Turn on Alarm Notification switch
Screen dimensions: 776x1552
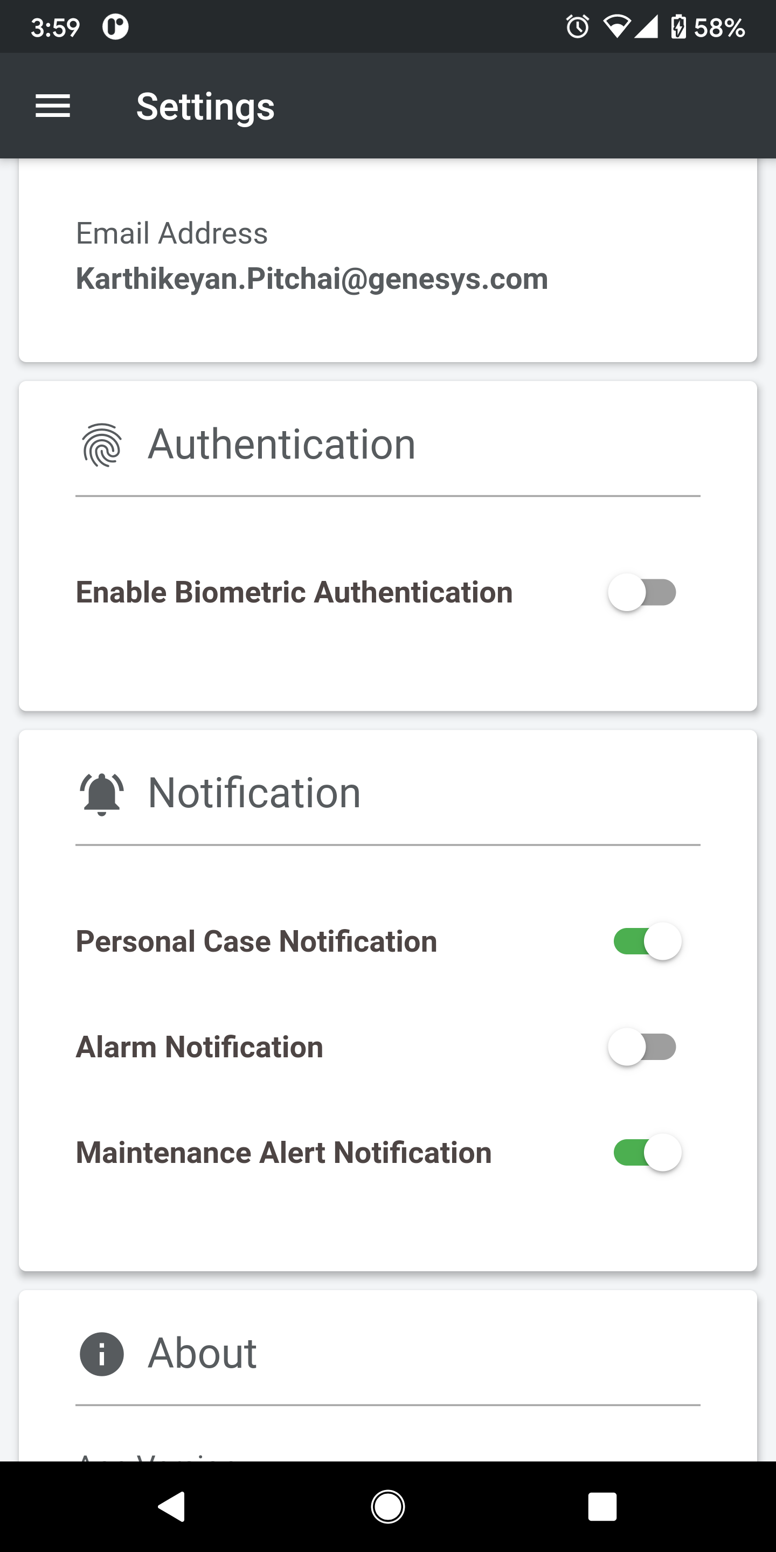642,1047
